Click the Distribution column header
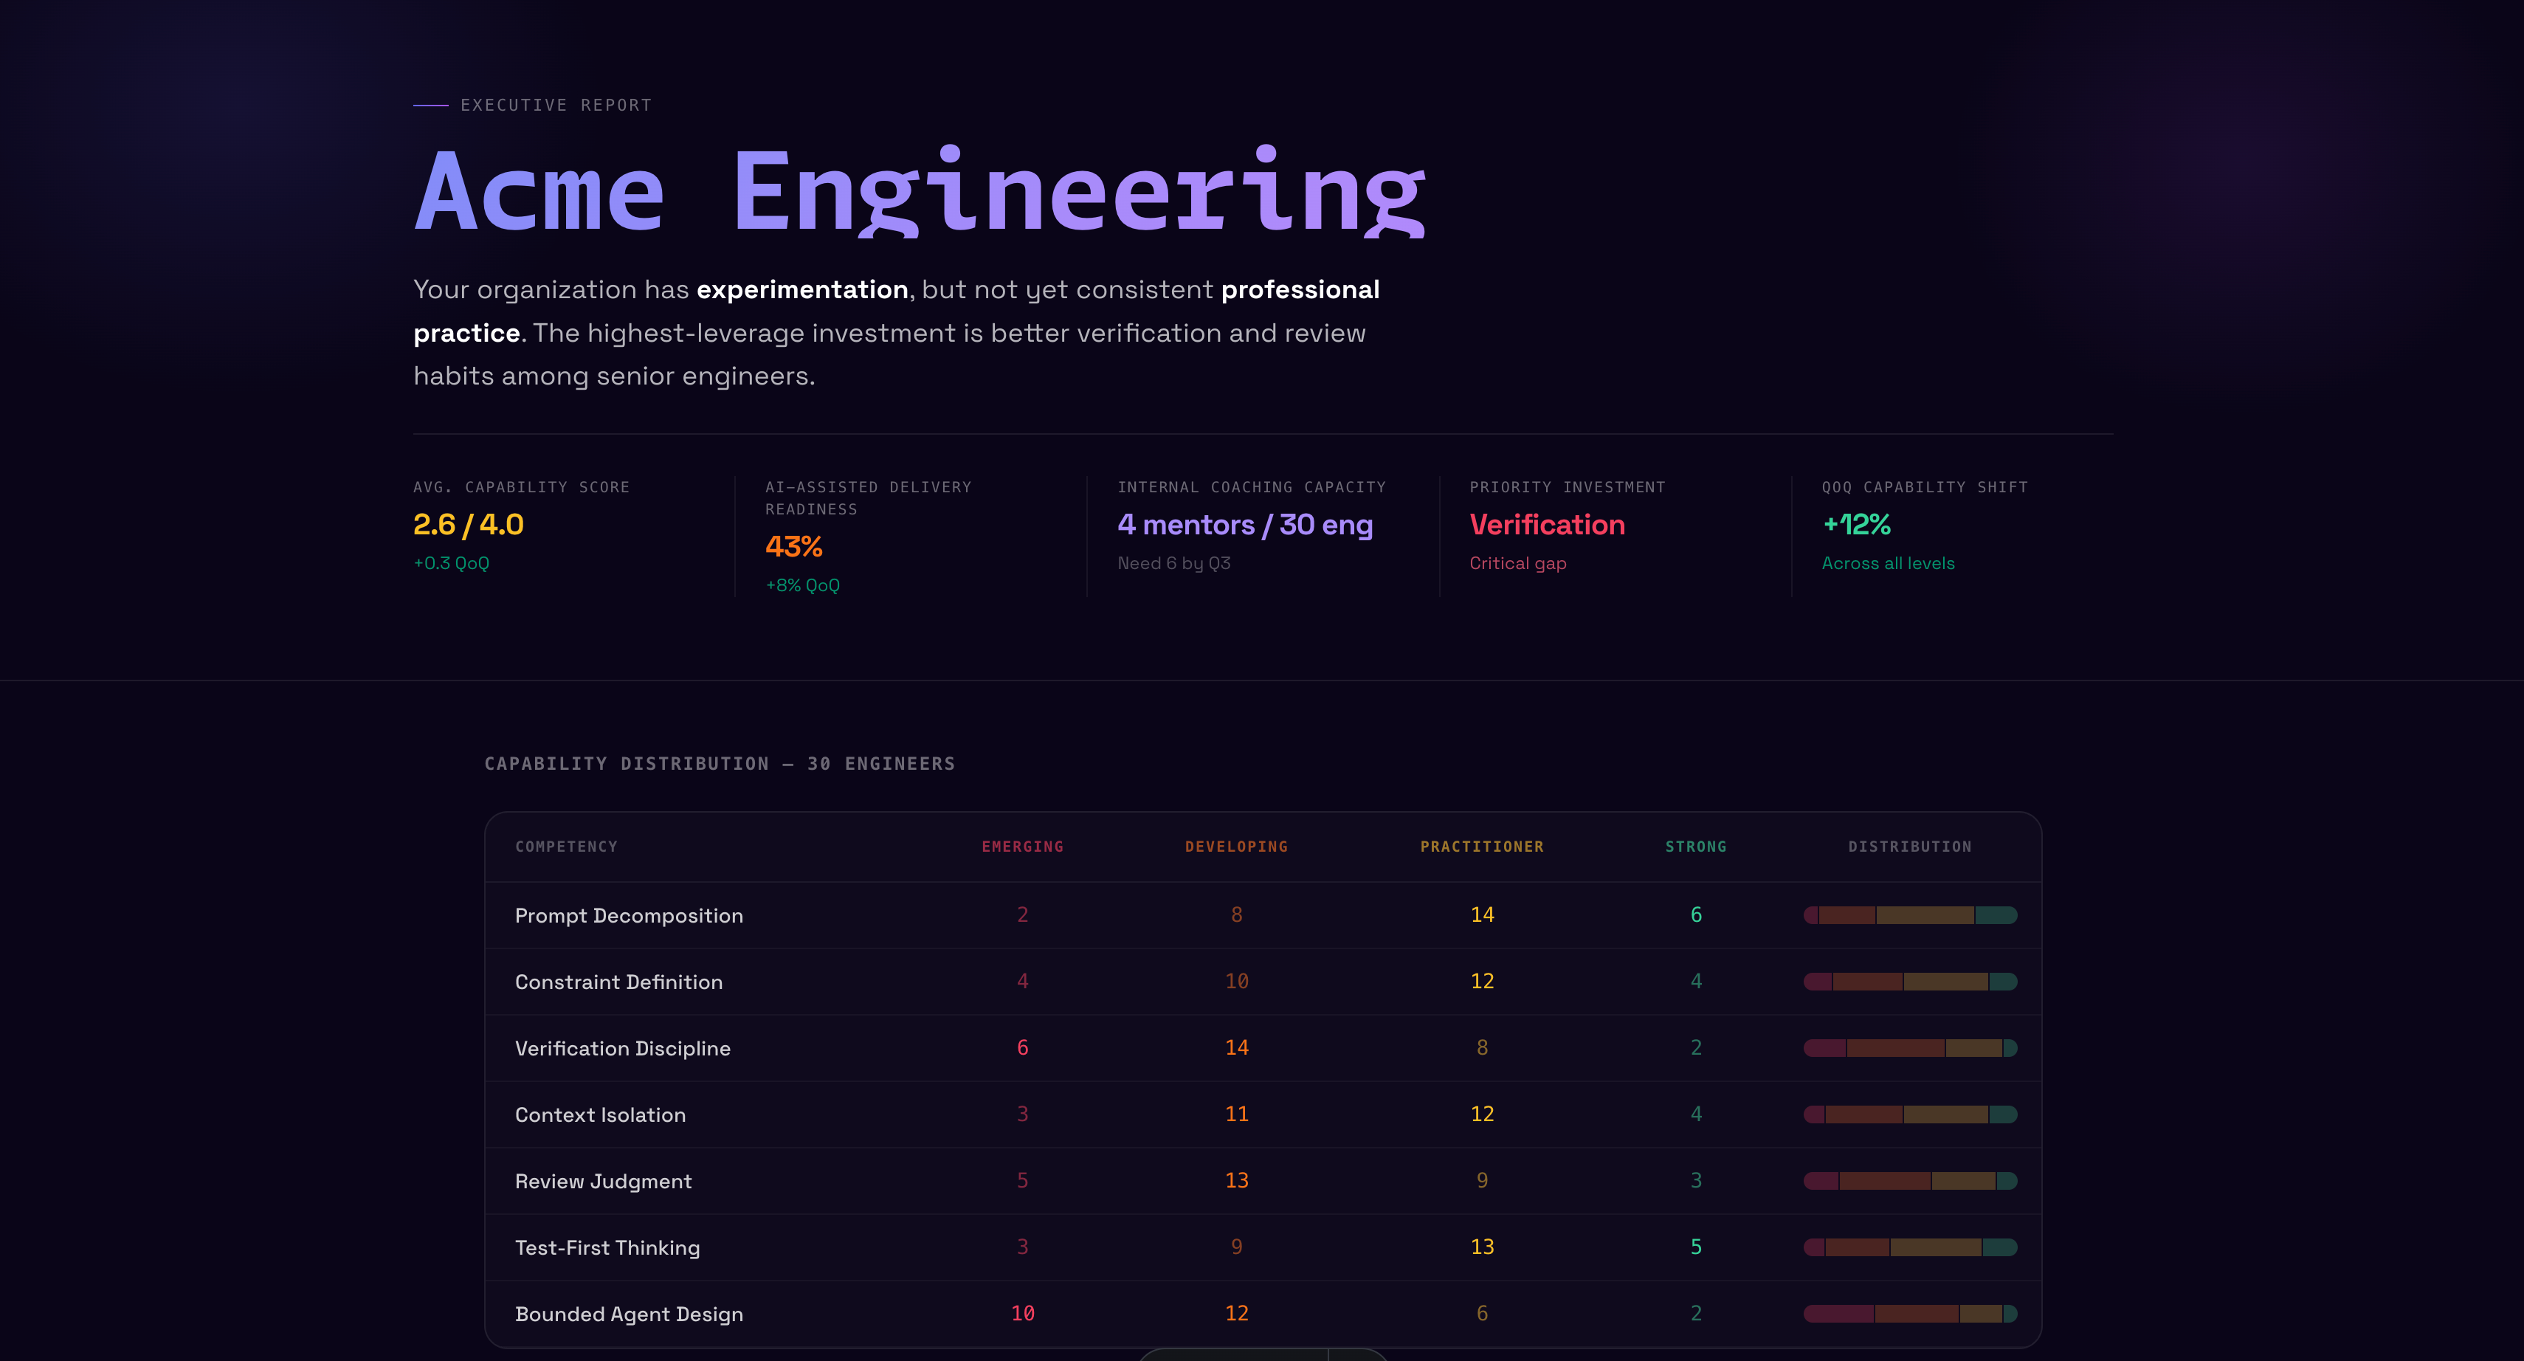This screenshot has height=1361, width=2524. coord(1910,847)
